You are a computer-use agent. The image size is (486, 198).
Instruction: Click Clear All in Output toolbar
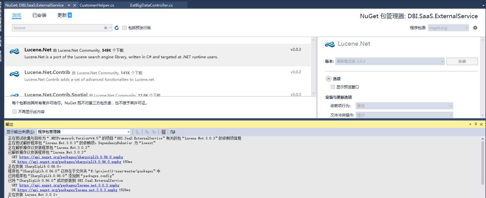click(163, 132)
